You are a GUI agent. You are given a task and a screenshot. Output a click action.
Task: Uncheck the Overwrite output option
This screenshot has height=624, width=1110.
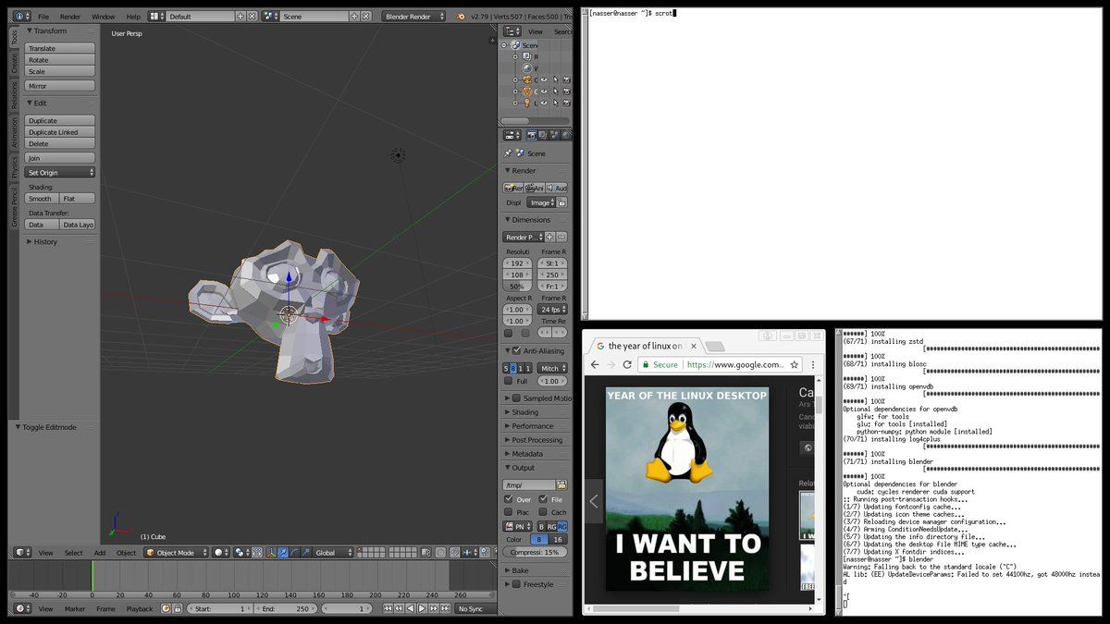click(508, 499)
